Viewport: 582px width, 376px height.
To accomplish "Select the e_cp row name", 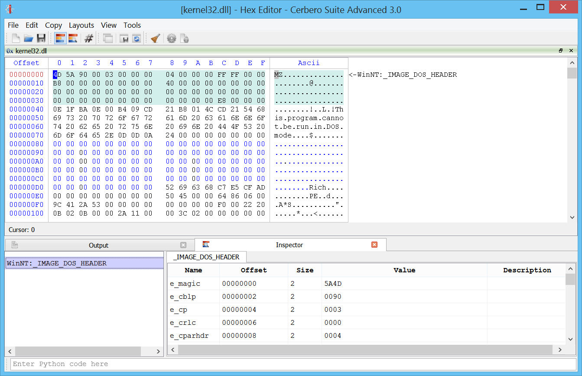I will (178, 310).
